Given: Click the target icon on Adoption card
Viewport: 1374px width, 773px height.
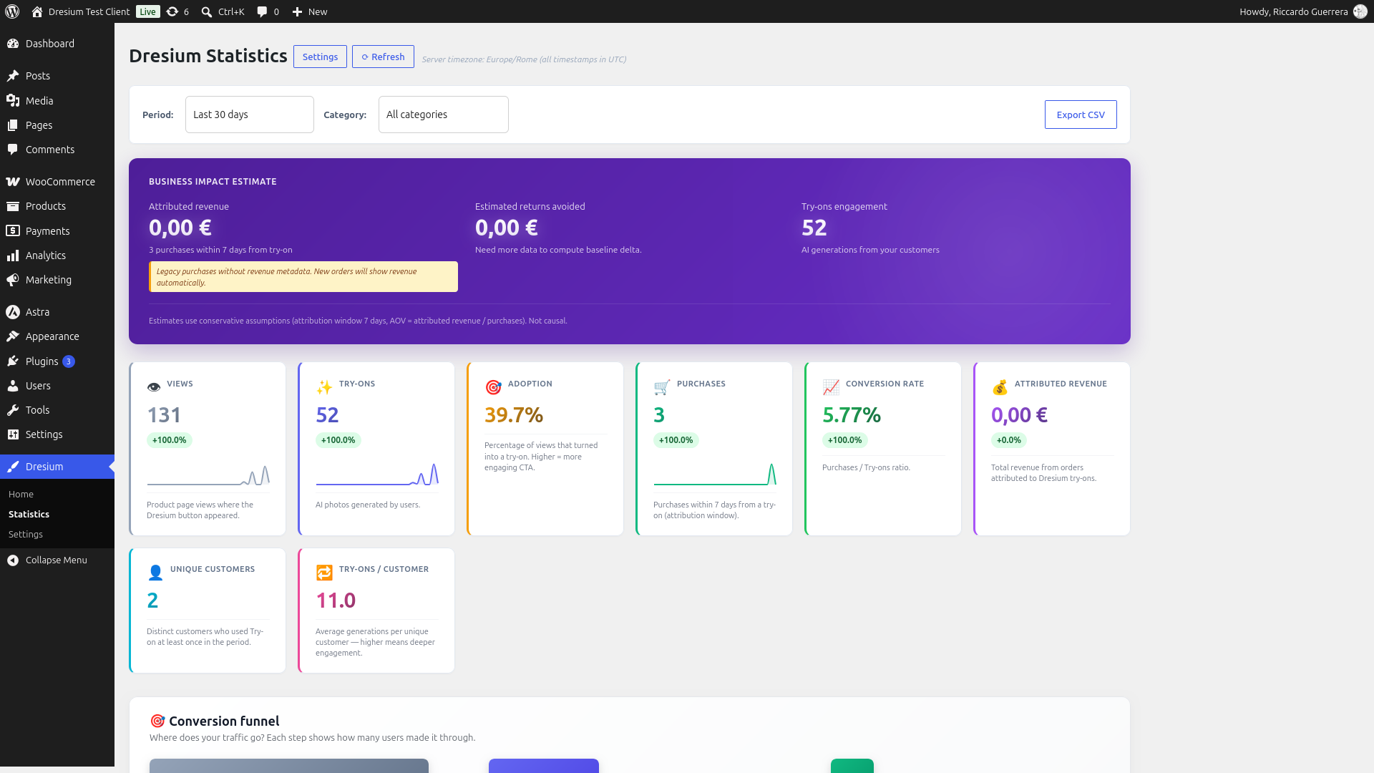Looking at the screenshot, I should [x=493, y=387].
